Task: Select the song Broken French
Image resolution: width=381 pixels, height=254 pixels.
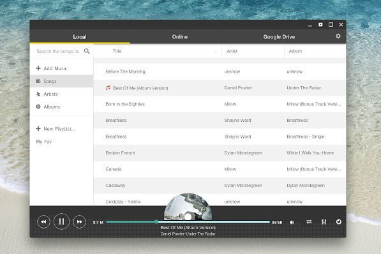Action: pyautogui.click(x=220, y=153)
